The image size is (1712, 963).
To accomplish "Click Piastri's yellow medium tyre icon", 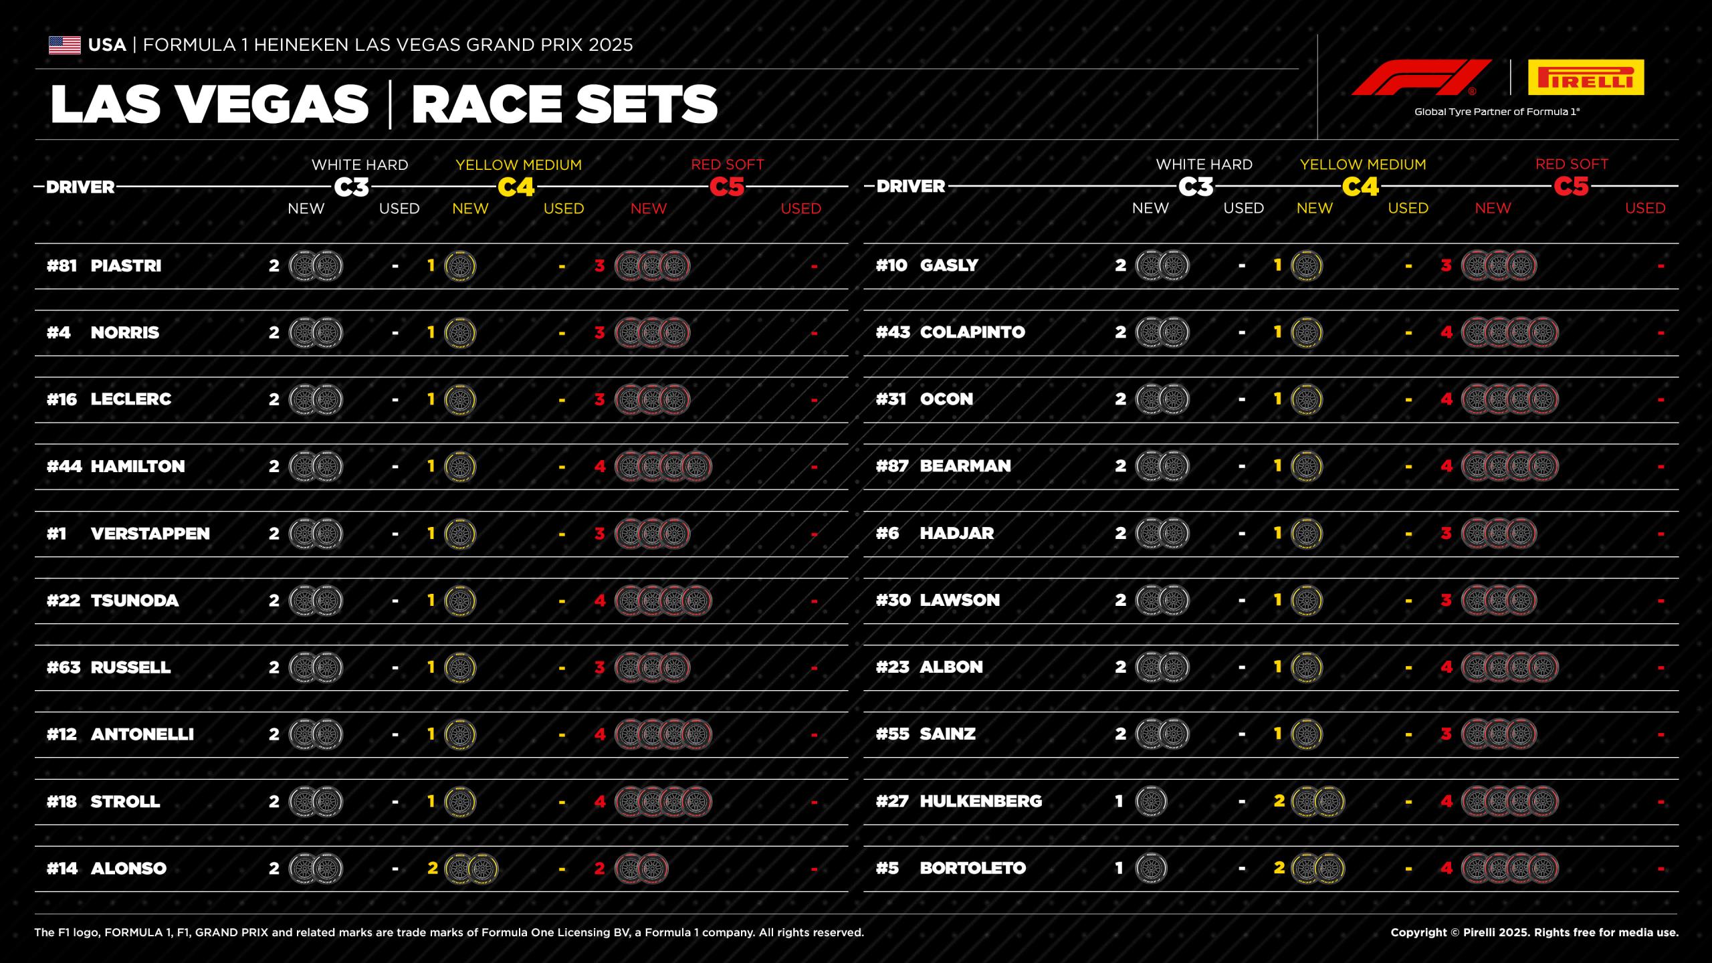I will pos(460,266).
